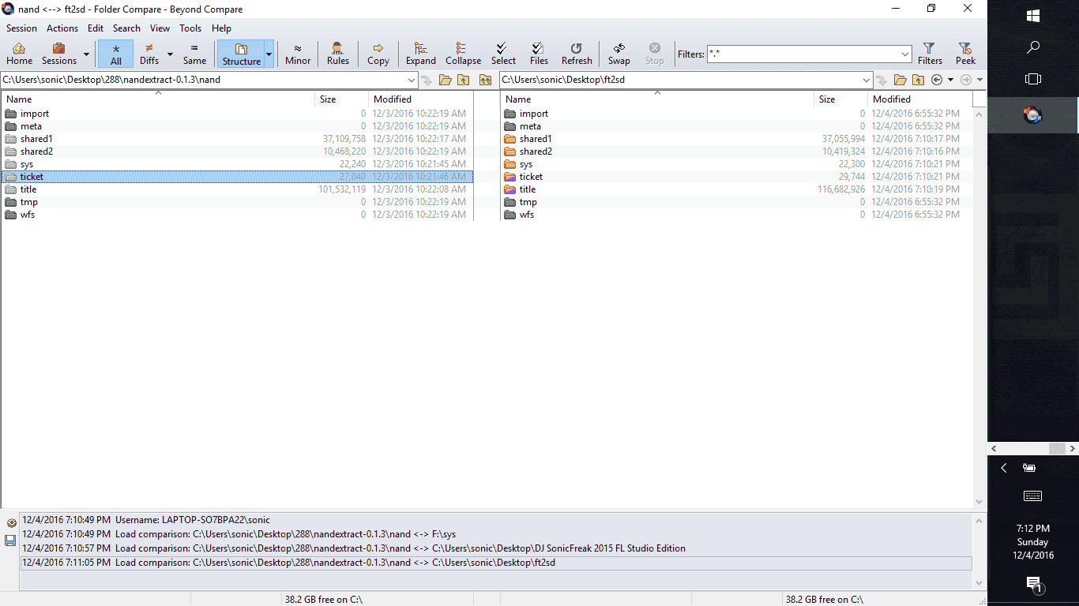Open the Rules settings
The image size is (1079, 606).
(338, 54)
